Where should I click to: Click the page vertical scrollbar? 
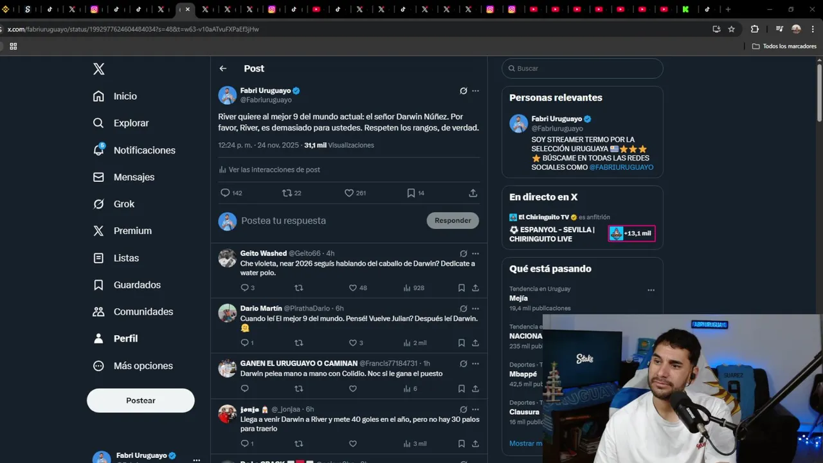click(x=819, y=91)
